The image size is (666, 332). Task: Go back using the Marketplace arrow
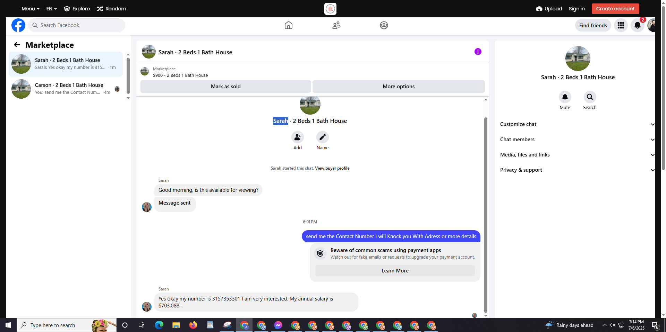tap(17, 45)
